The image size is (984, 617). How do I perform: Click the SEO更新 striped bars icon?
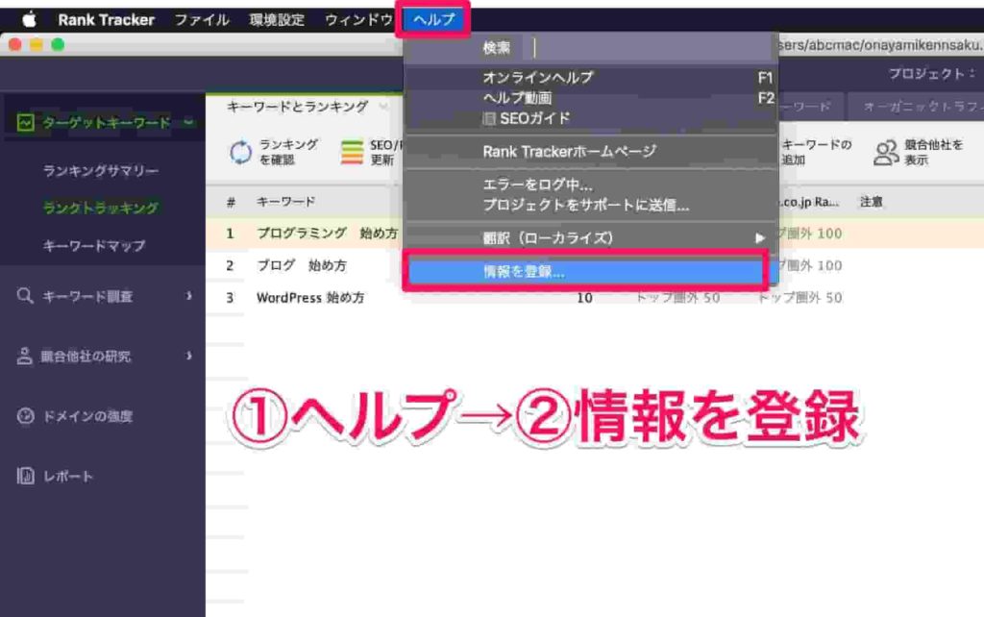pyautogui.click(x=352, y=152)
